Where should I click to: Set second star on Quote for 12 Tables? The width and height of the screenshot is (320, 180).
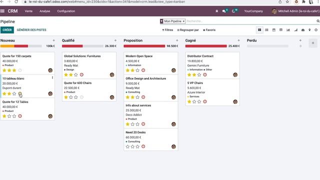(9, 116)
